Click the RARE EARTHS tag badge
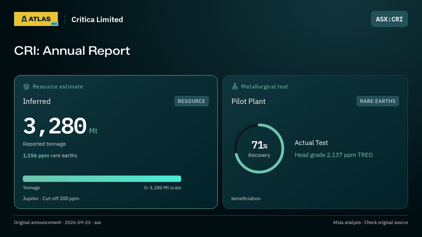The image size is (422, 237). coord(378,101)
